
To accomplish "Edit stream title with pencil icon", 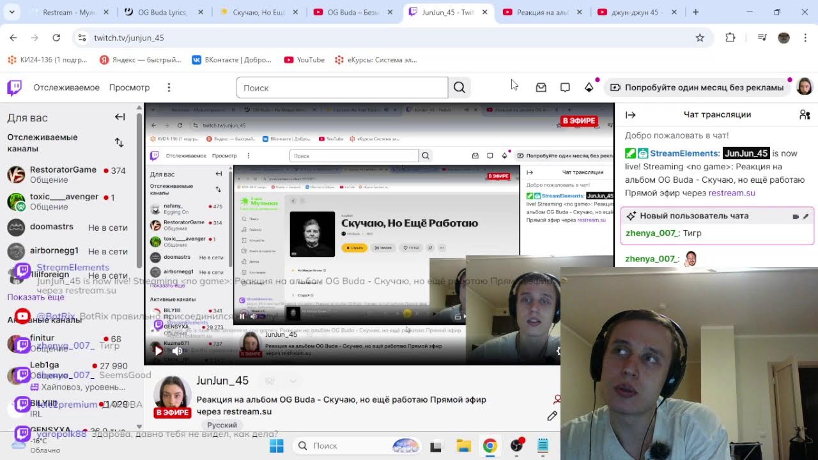I will click(x=552, y=416).
